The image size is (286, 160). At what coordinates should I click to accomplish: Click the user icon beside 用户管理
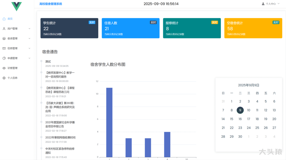(4, 29)
